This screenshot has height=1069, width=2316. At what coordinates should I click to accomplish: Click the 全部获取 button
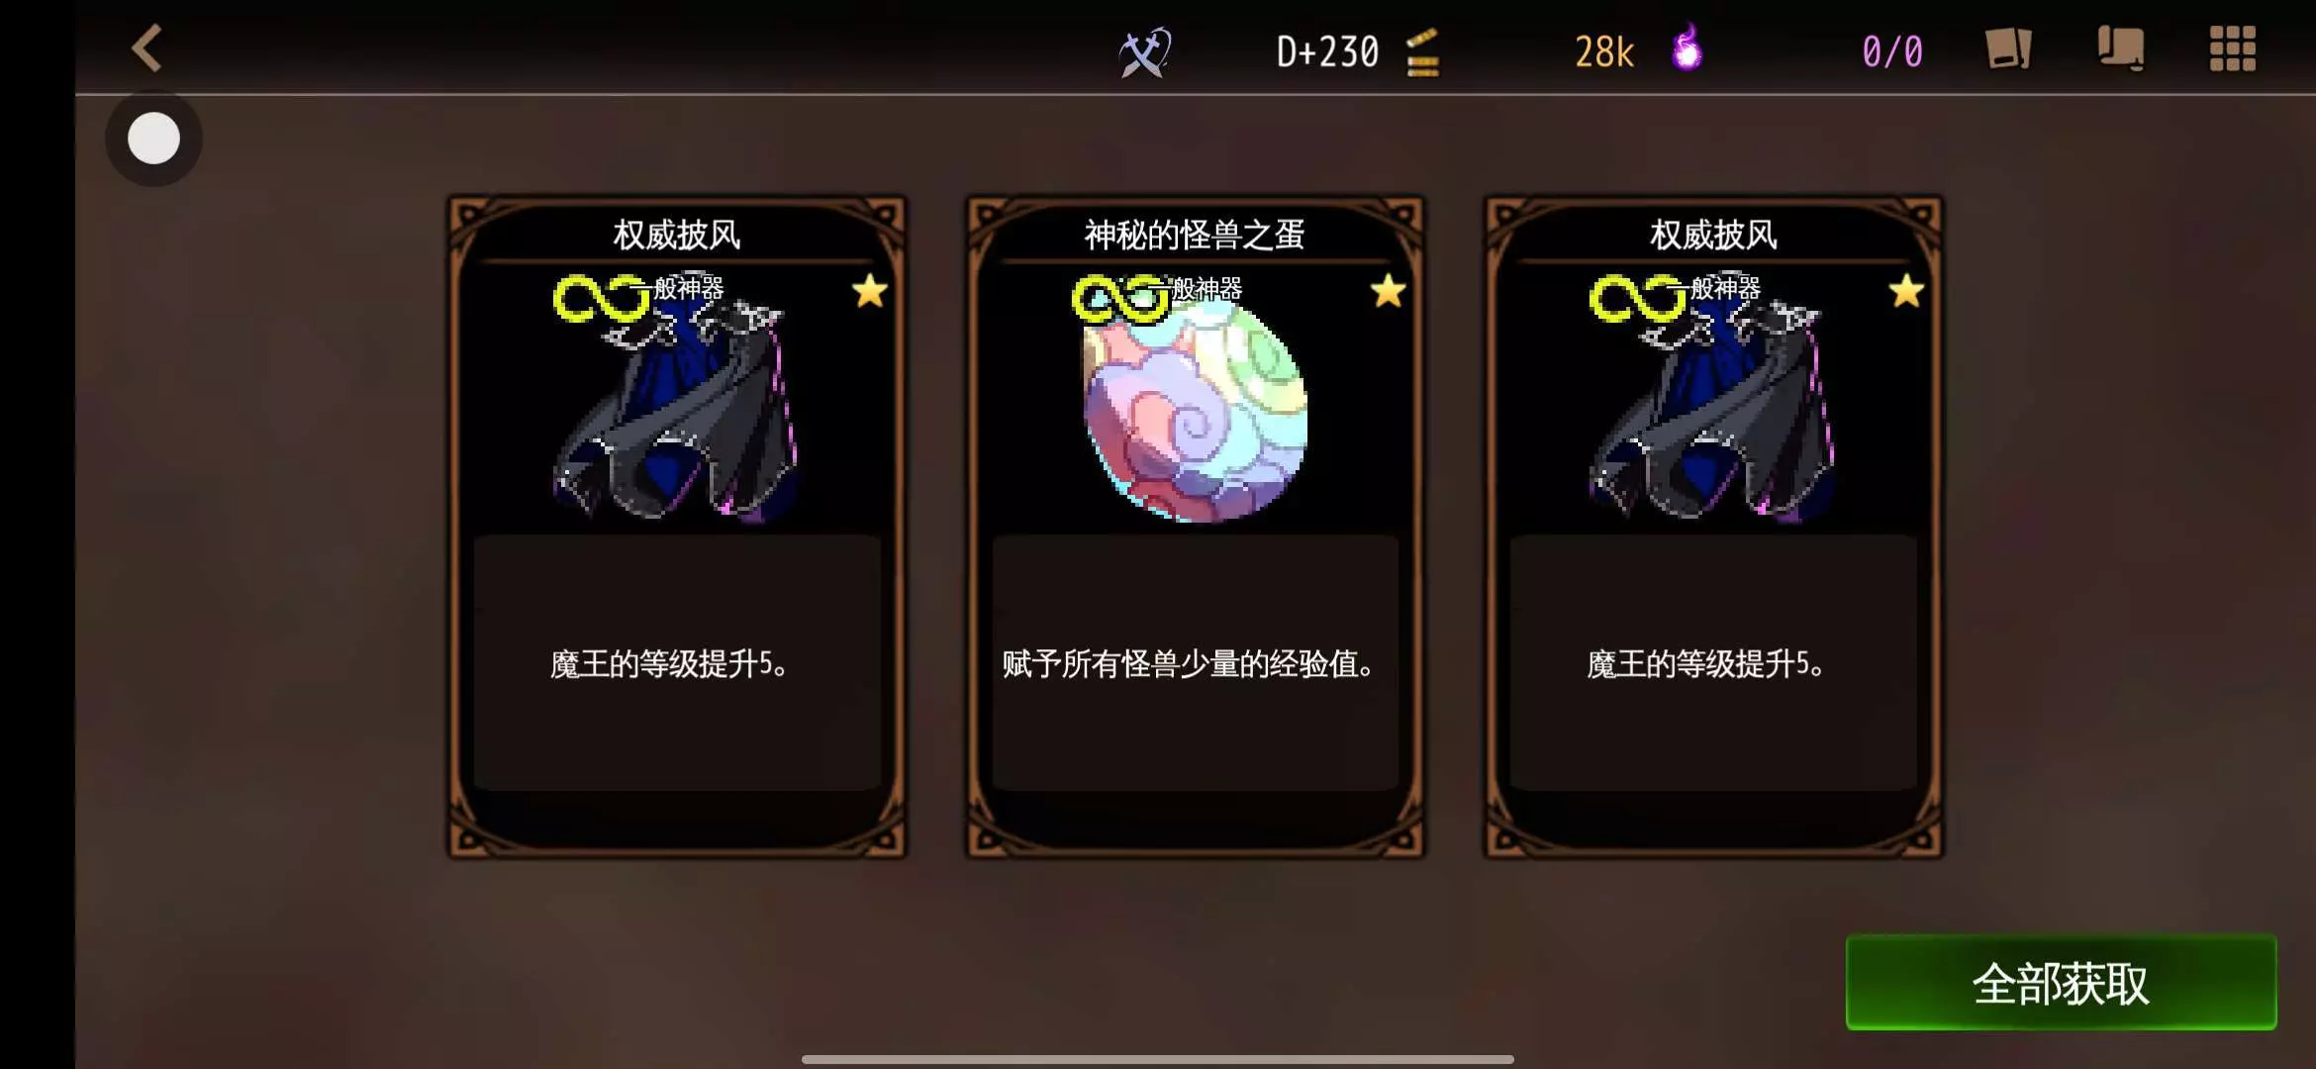(x=2061, y=983)
